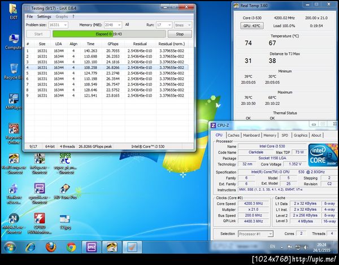Viewport: 339px width, 265px height.
Task: Click 26.8266 GFlops peak status text
Action: point(95,146)
